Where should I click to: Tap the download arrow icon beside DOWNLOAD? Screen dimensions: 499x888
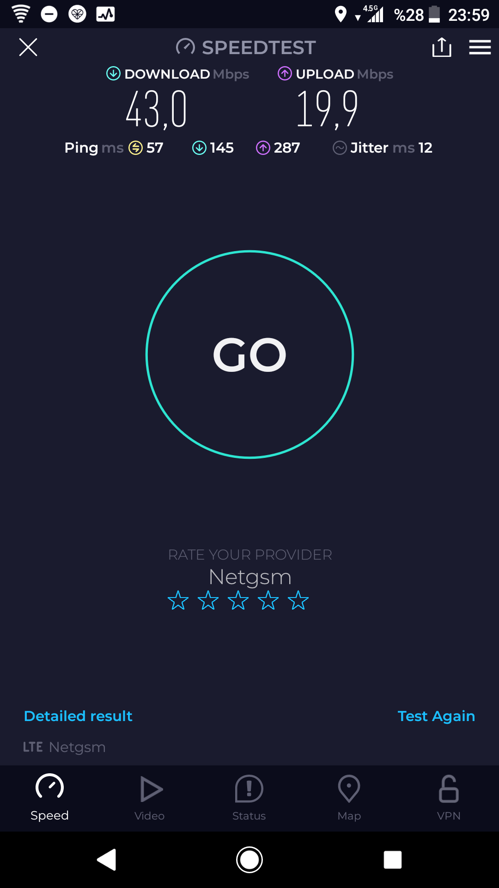click(113, 74)
